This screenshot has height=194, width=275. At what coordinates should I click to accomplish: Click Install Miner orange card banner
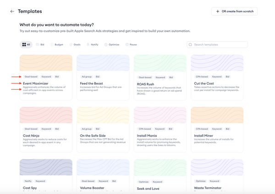coord(217,115)
